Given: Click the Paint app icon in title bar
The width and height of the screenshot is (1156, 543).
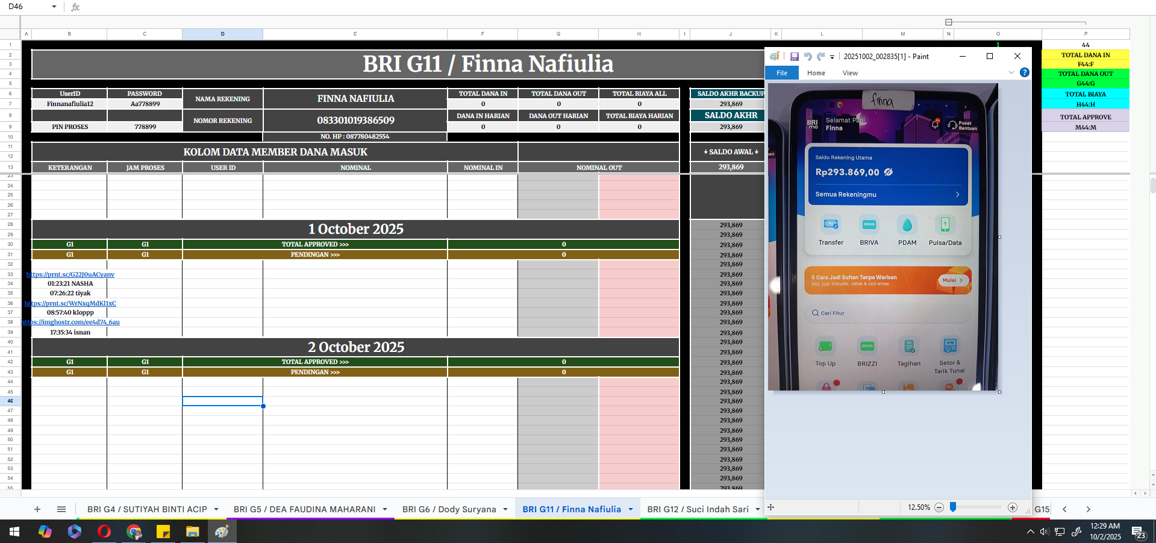Looking at the screenshot, I should click(x=775, y=56).
